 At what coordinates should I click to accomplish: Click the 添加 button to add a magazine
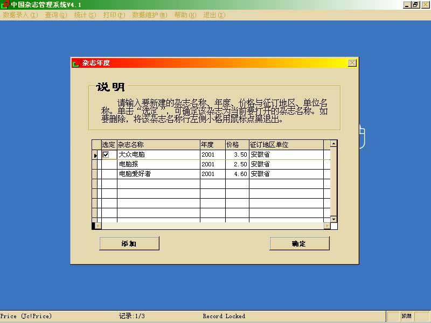pos(128,243)
